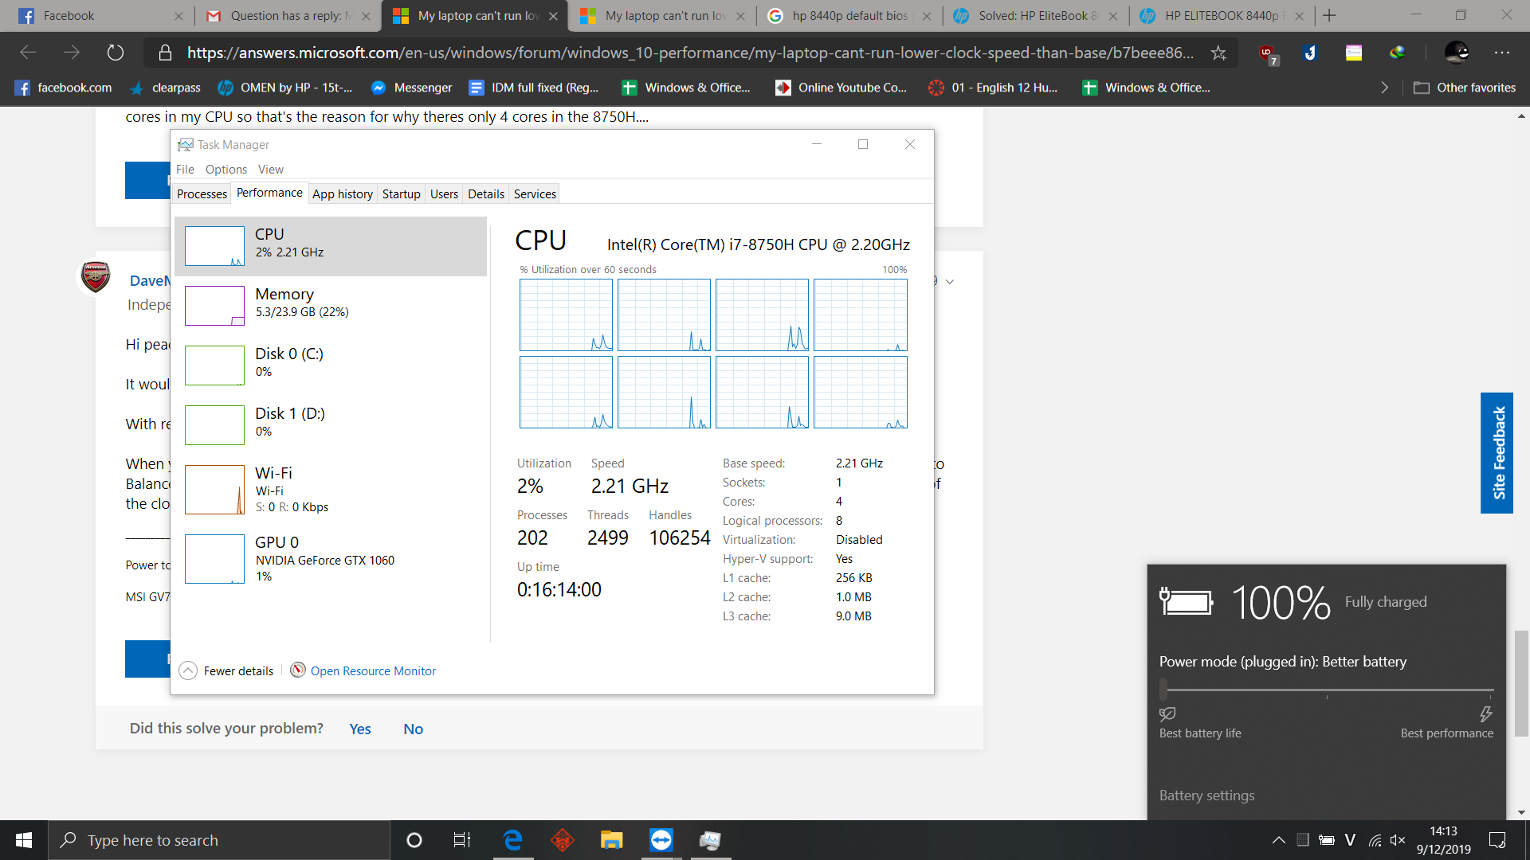Open Cortana circle on taskbar
This screenshot has height=860, width=1530.
414,840
